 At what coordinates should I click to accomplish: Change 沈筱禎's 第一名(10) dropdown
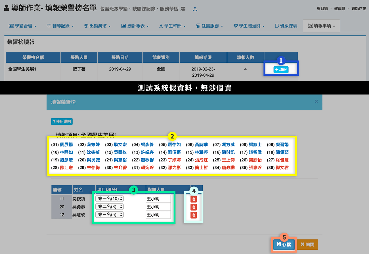point(110,199)
